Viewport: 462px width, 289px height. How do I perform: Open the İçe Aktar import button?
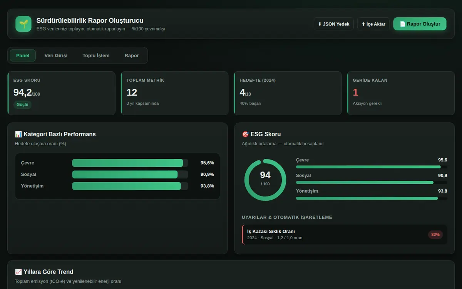373,24
